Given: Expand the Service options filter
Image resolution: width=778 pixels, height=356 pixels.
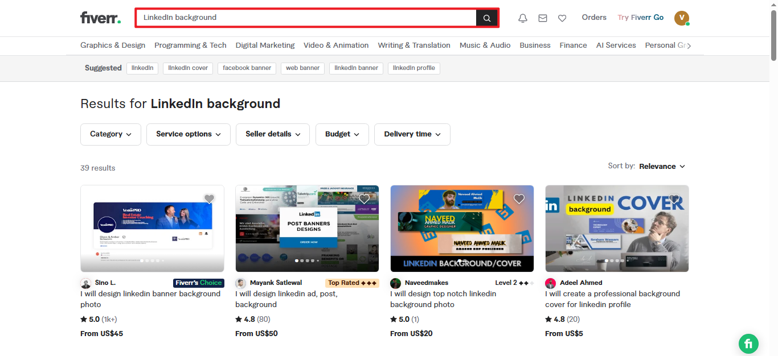Looking at the screenshot, I should click(x=189, y=134).
